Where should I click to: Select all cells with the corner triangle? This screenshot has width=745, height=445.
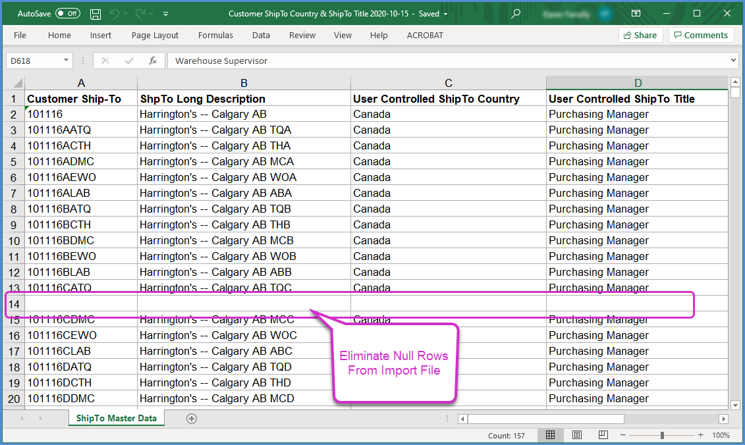tap(18, 84)
